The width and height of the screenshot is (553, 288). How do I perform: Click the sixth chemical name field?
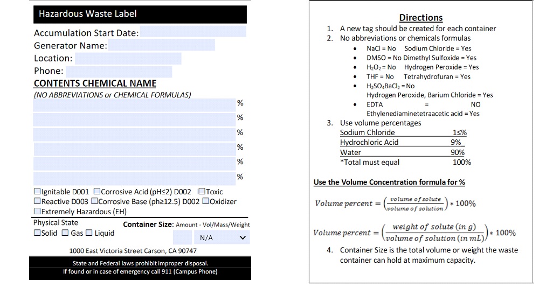[134, 179]
